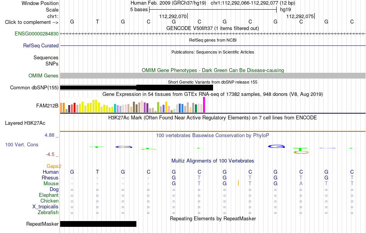Viewport: 366px width, 233px height.
Task: Click the GENCODE V50lift37 track title
Action: (213, 28)
